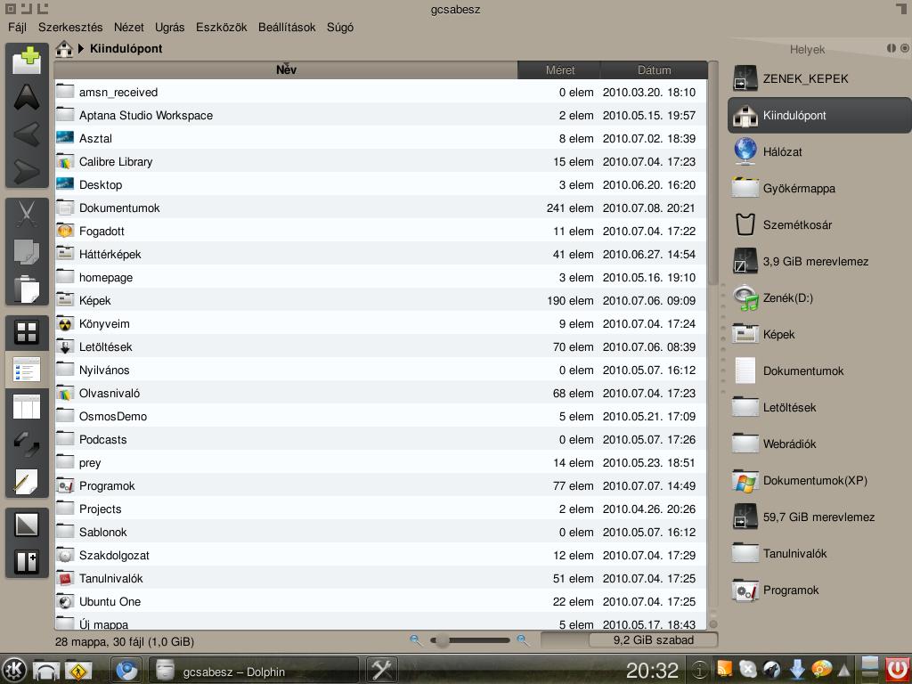Screen dimensions: 912x684
Task: Open the Ugrás menu
Action: 170,28
